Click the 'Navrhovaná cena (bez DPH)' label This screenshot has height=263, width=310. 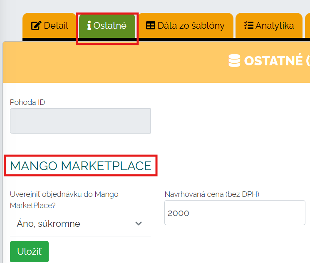(x=212, y=194)
